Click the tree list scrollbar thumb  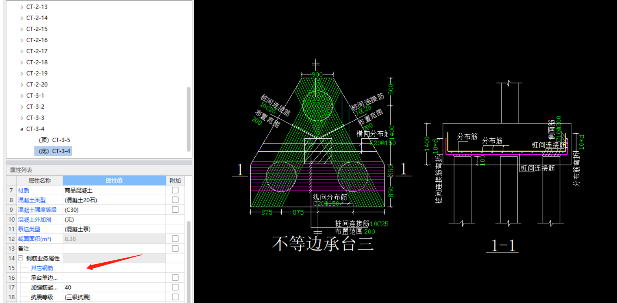point(189,119)
